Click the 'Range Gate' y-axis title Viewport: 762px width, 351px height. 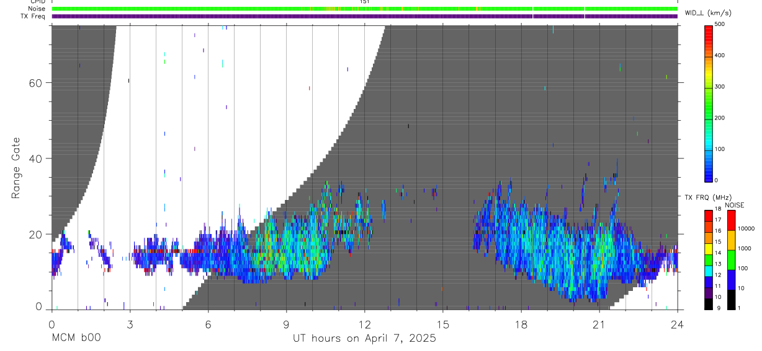pos(16,168)
